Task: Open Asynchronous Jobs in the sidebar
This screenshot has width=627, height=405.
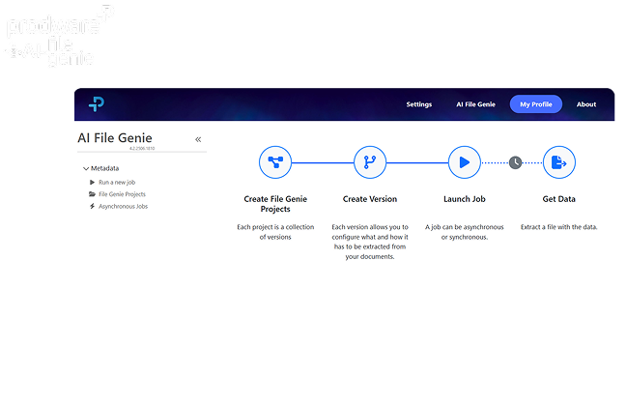Action: [123, 206]
